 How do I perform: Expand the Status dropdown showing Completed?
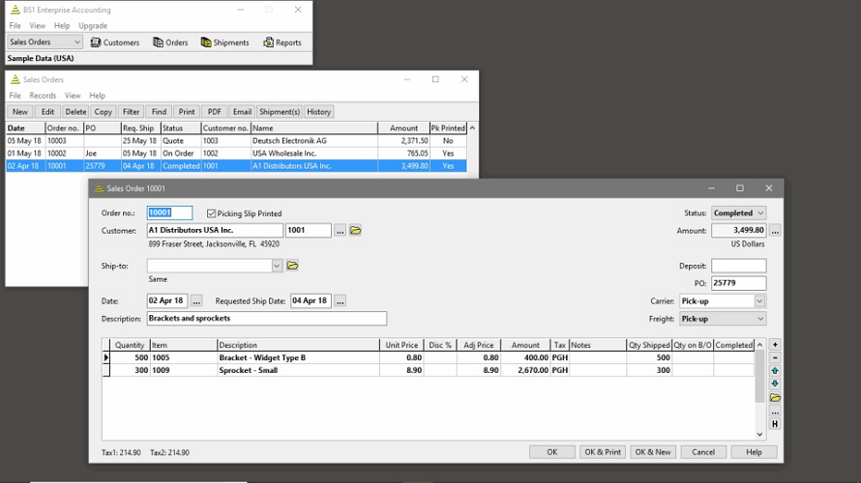click(x=760, y=213)
